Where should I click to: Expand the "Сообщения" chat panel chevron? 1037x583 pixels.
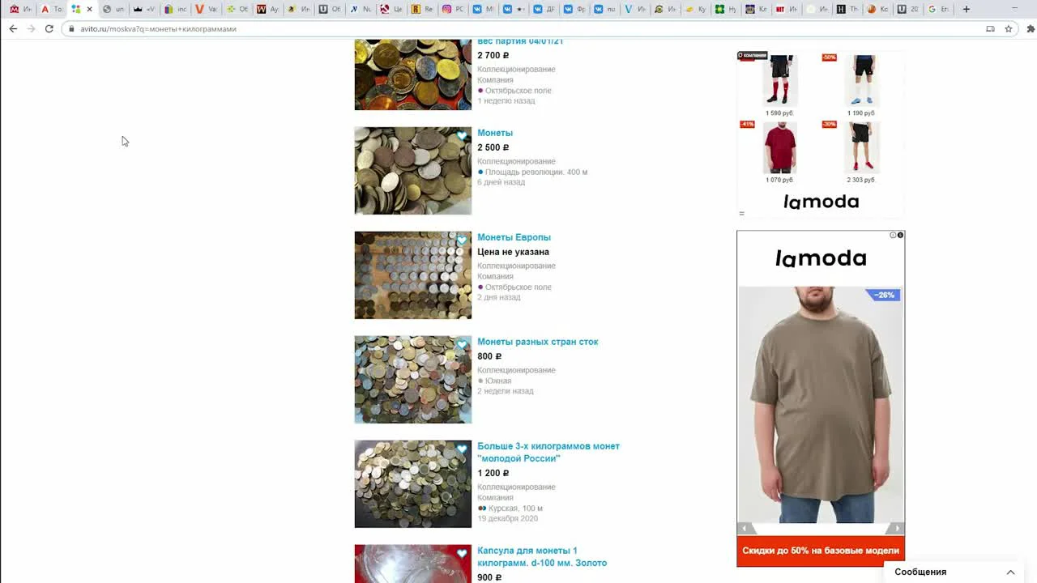click(x=1010, y=572)
